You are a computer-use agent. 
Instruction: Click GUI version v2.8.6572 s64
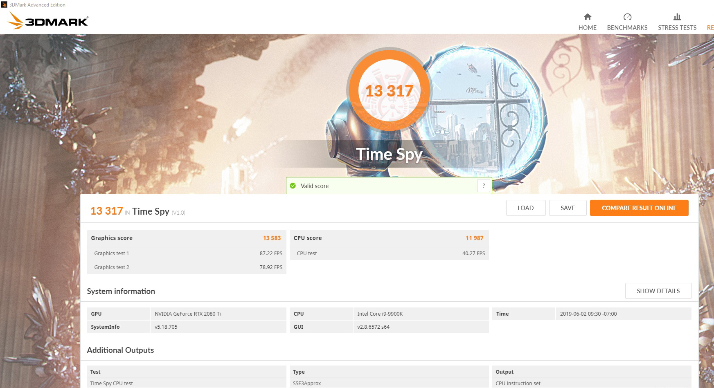tap(373, 327)
